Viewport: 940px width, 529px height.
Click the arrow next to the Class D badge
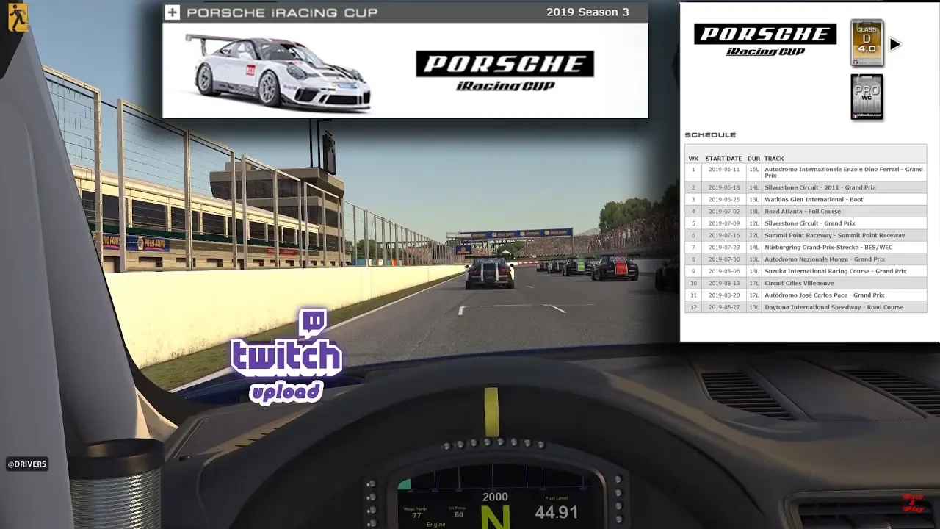pyautogui.click(x=894, y=44)
